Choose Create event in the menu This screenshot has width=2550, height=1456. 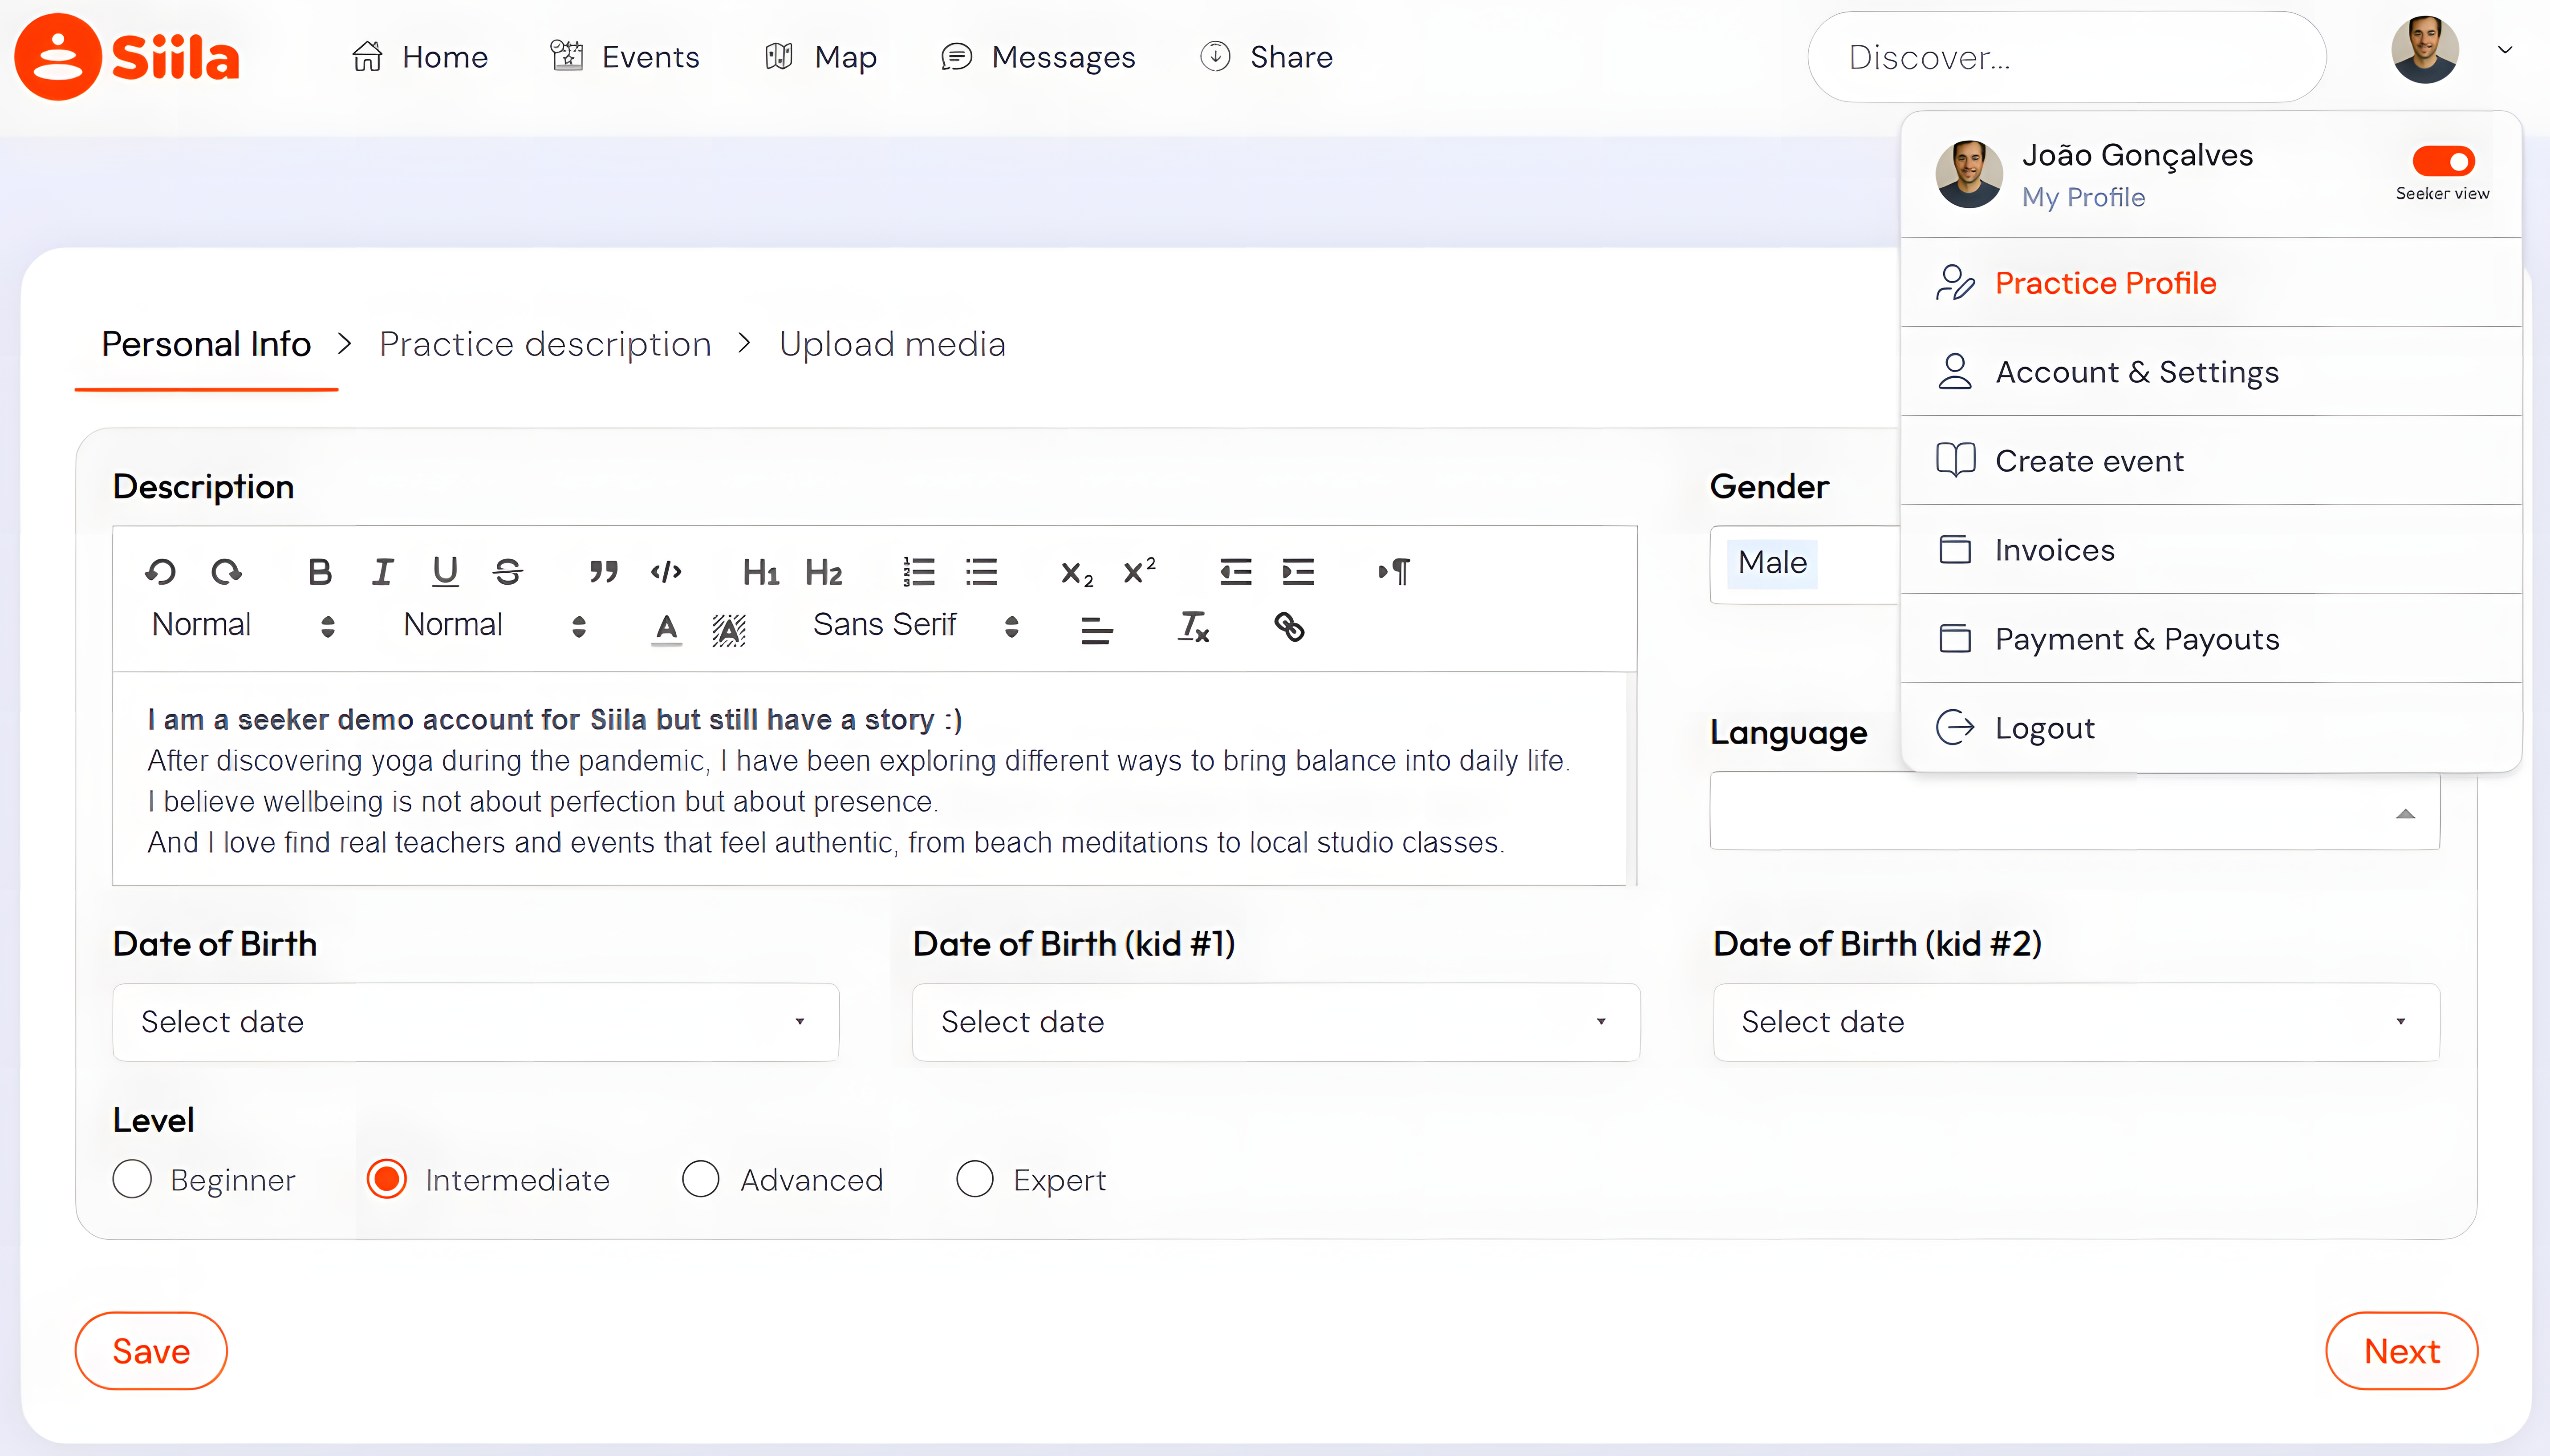[2211, 461]
